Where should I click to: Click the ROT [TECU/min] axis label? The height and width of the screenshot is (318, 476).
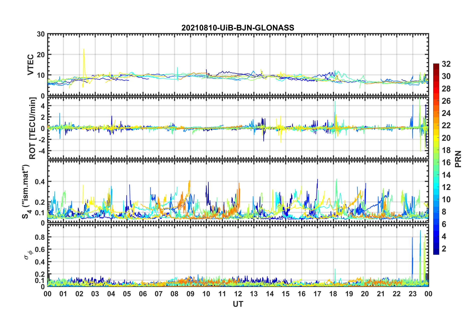tap(33, 128)
